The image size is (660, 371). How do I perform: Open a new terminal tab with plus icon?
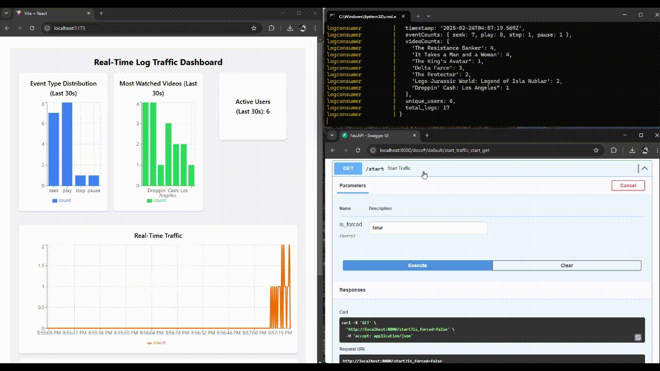coord(418,16)
